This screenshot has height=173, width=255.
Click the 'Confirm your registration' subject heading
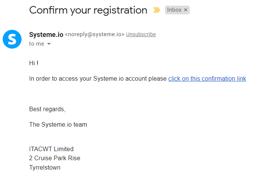tap(88, 10)
